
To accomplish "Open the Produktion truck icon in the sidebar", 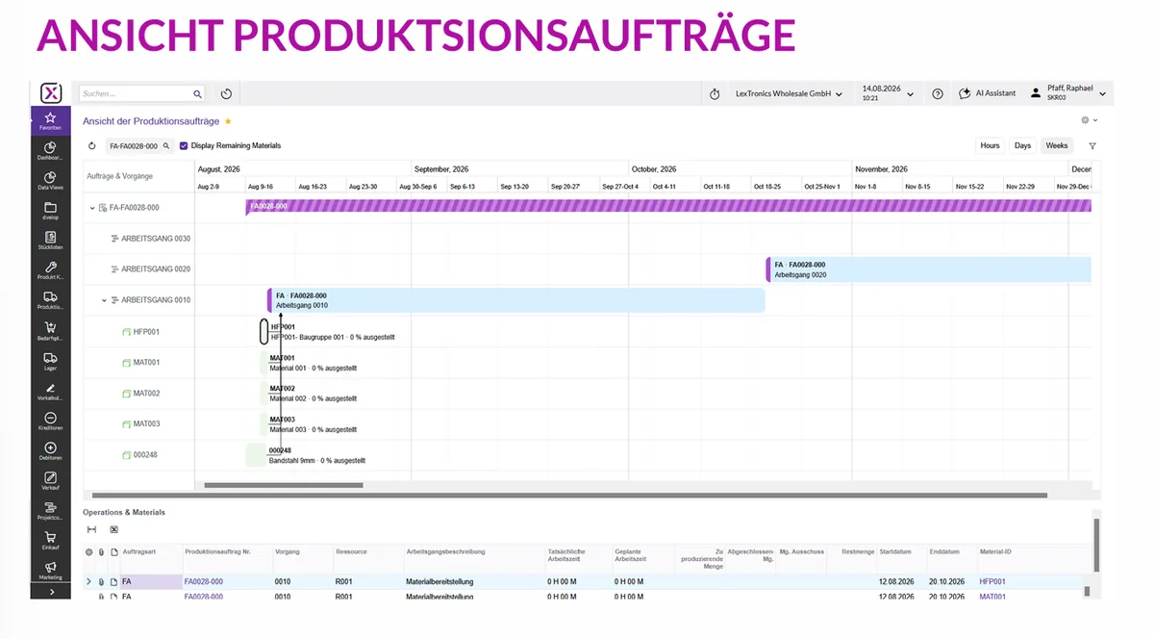I will [50, 300].
